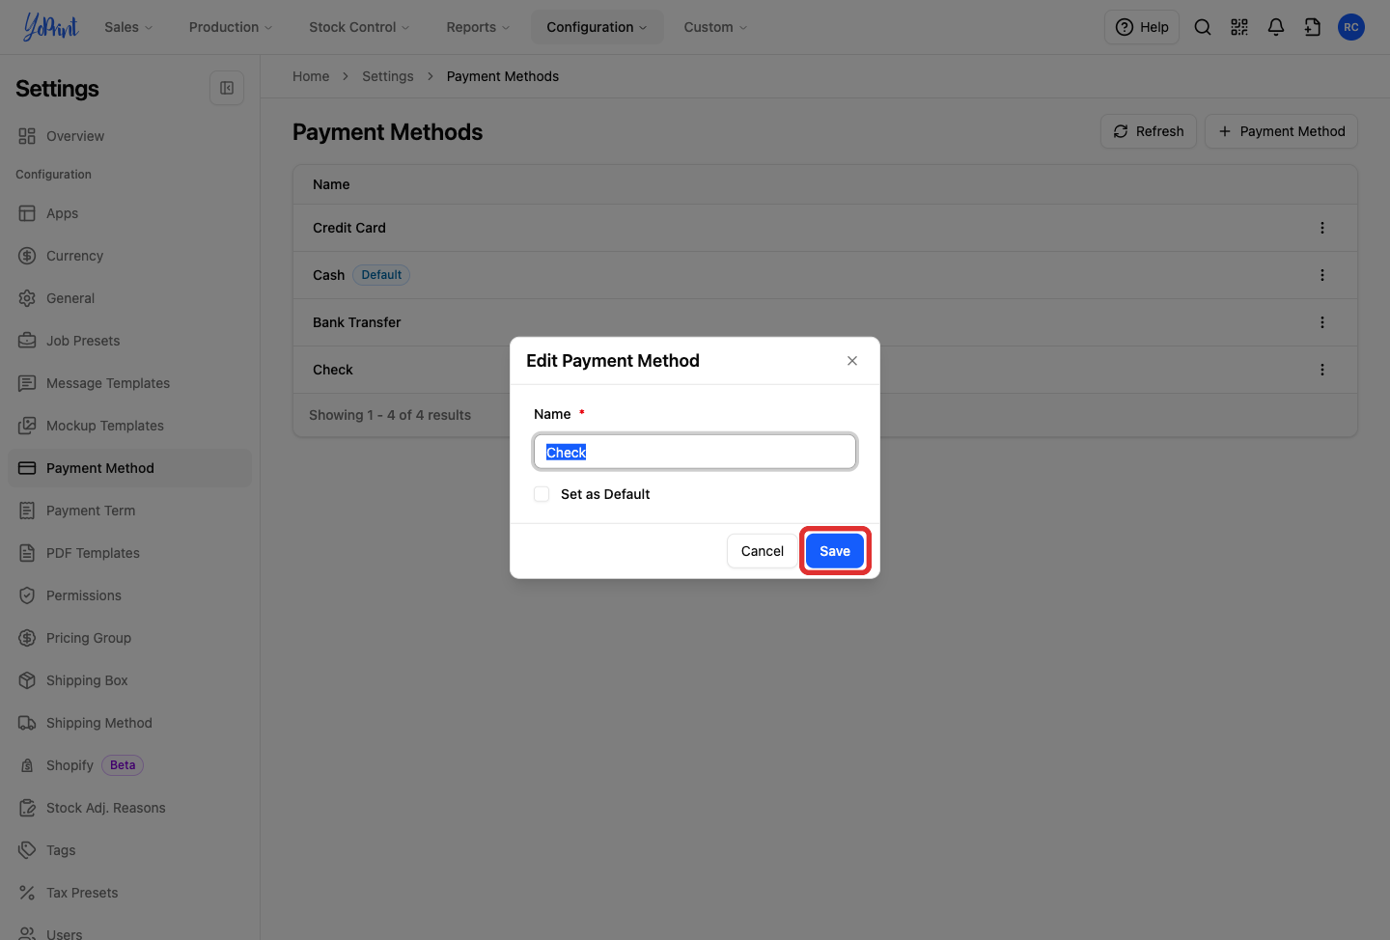1390x940 pixels.
Task: Click the Name input field
Action: click(695, 452)
